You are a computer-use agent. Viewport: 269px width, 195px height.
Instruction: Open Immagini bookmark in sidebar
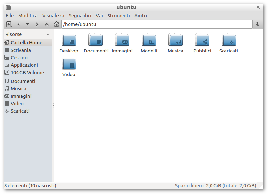click(28, 96)
